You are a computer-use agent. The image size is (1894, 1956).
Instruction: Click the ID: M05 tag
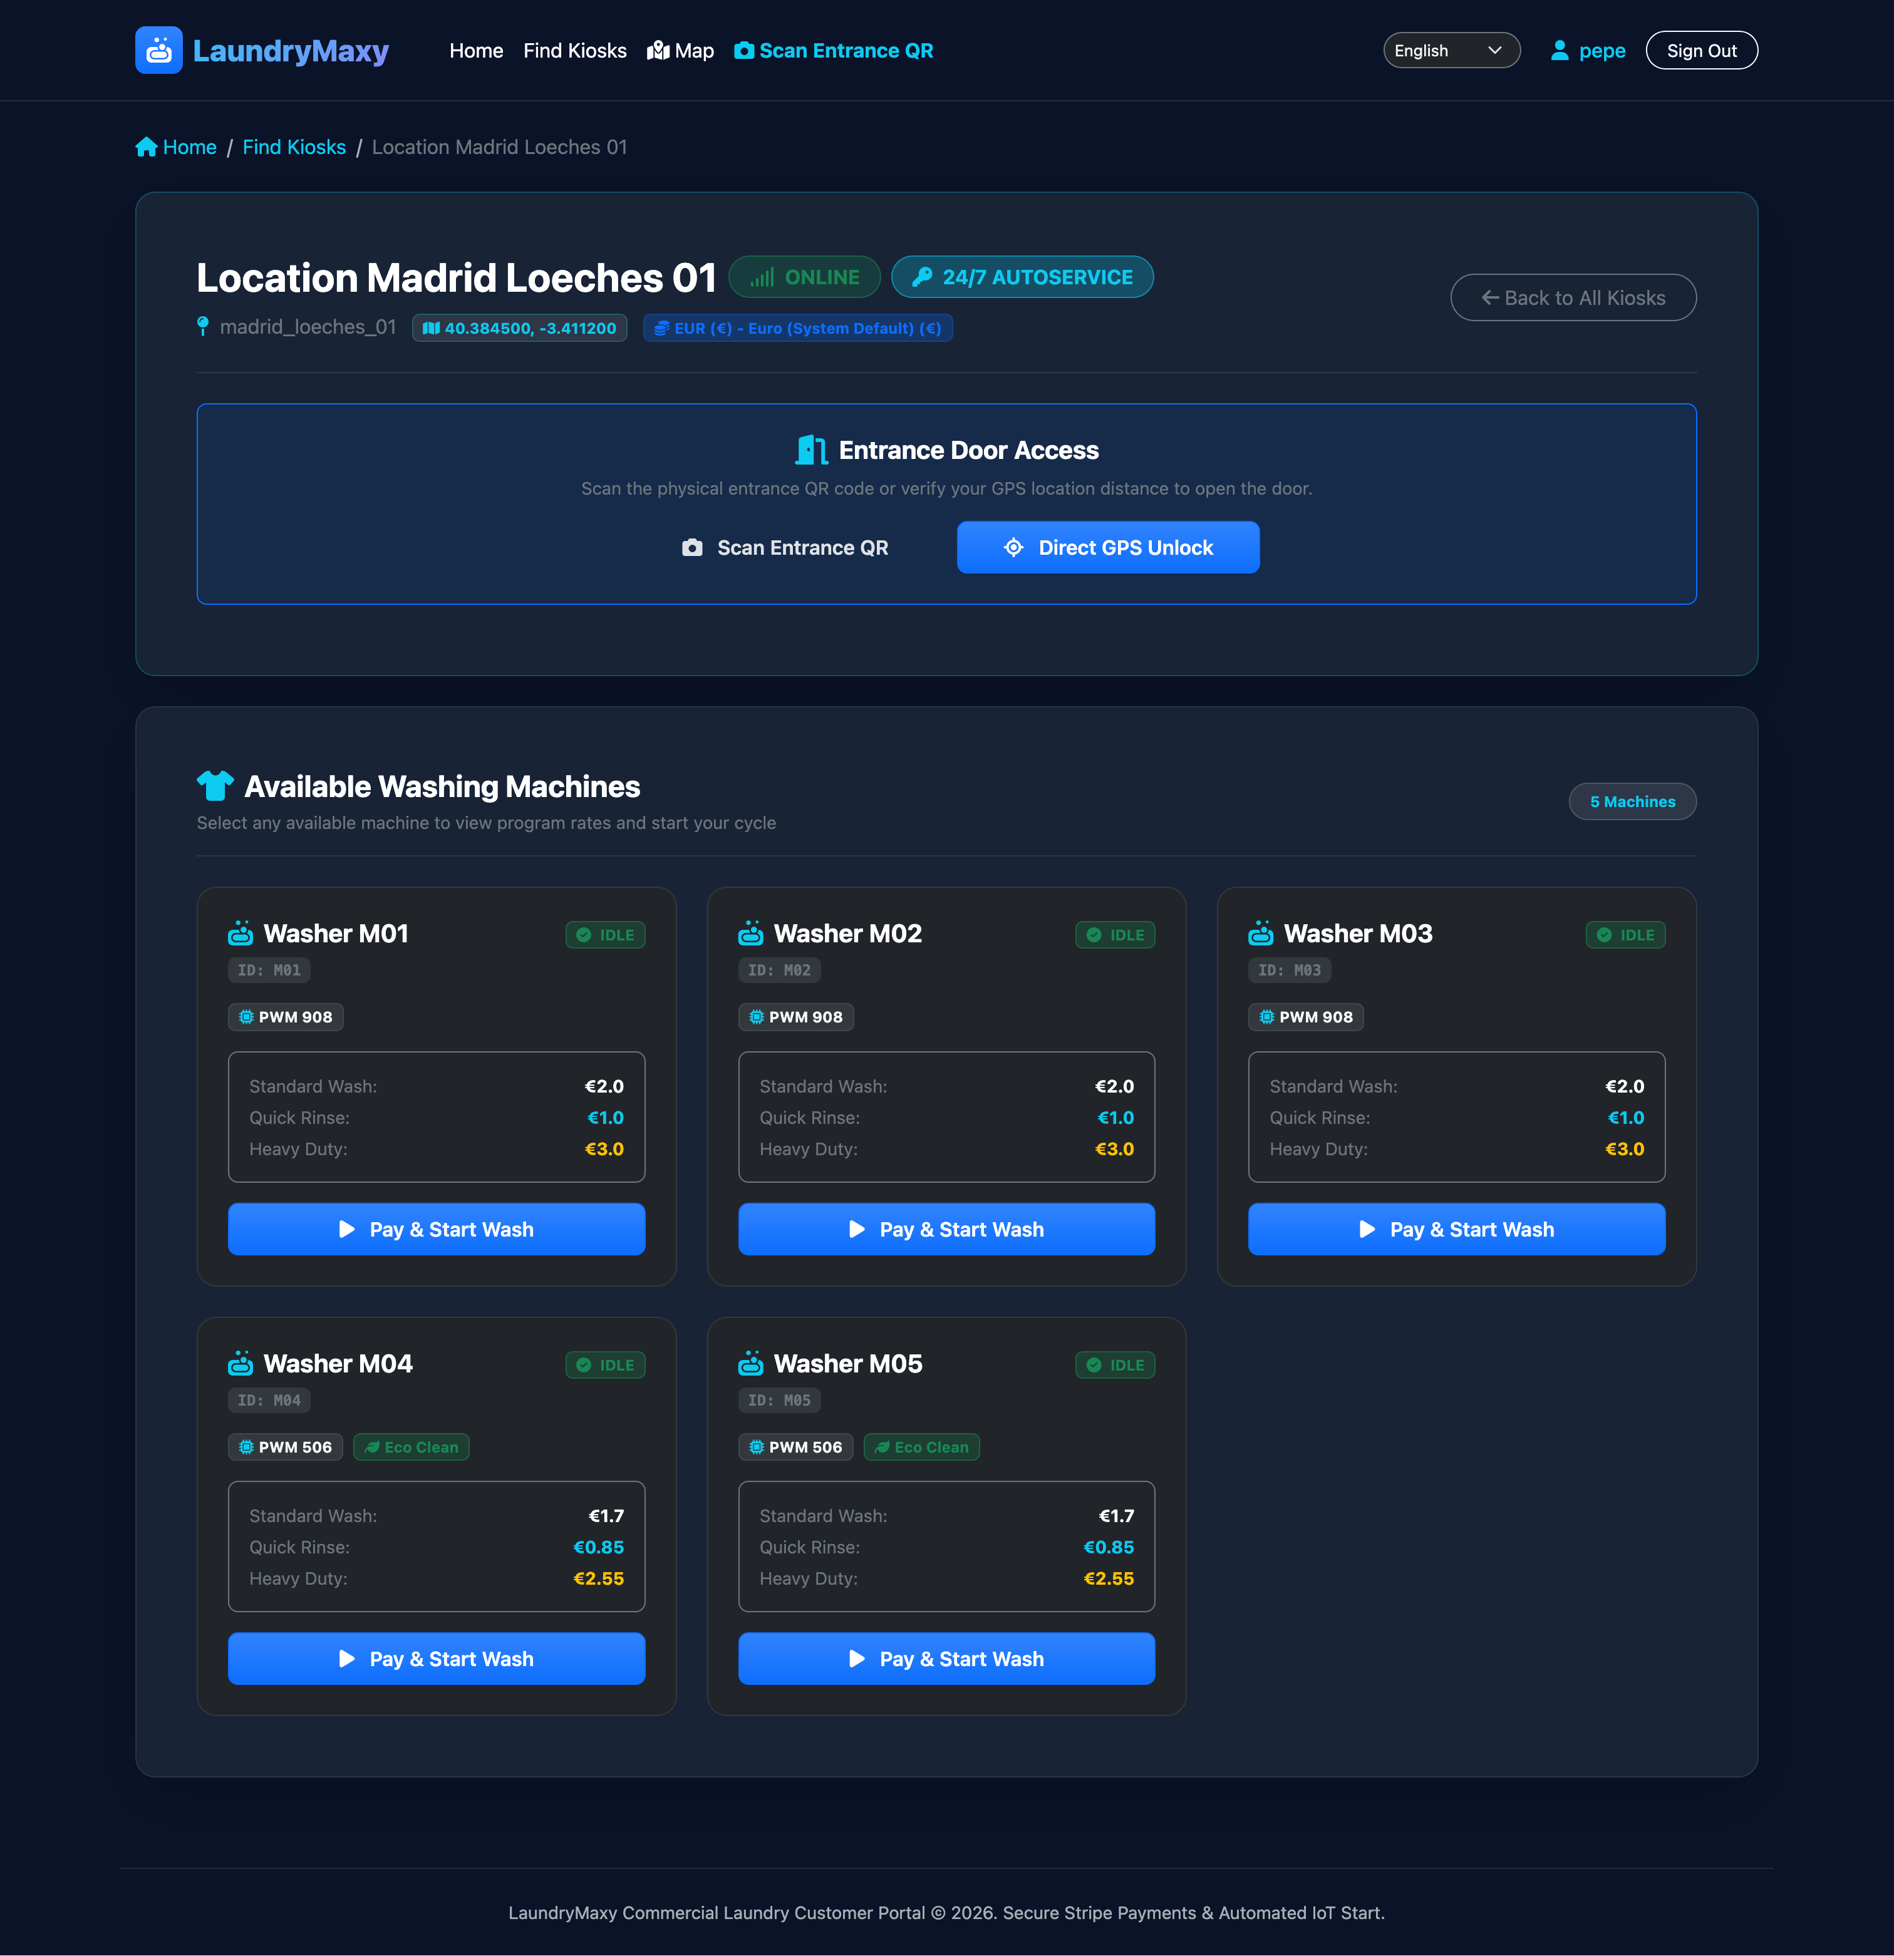coord(780,1400)
